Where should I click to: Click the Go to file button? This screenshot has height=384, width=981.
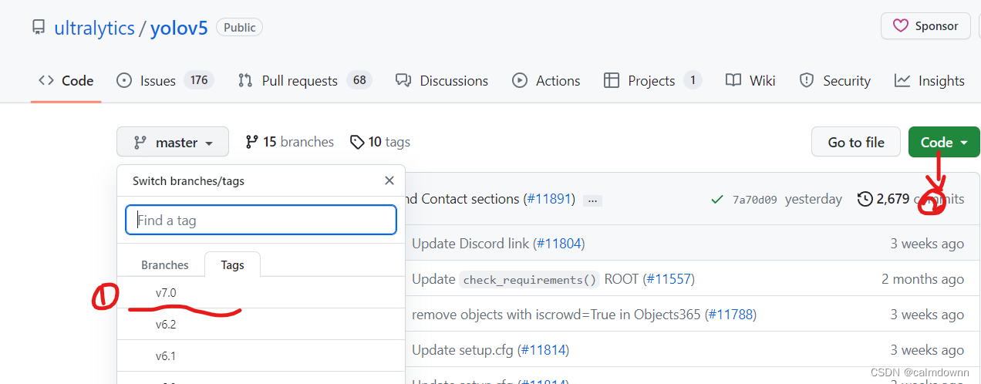click(x=856, y=142)
